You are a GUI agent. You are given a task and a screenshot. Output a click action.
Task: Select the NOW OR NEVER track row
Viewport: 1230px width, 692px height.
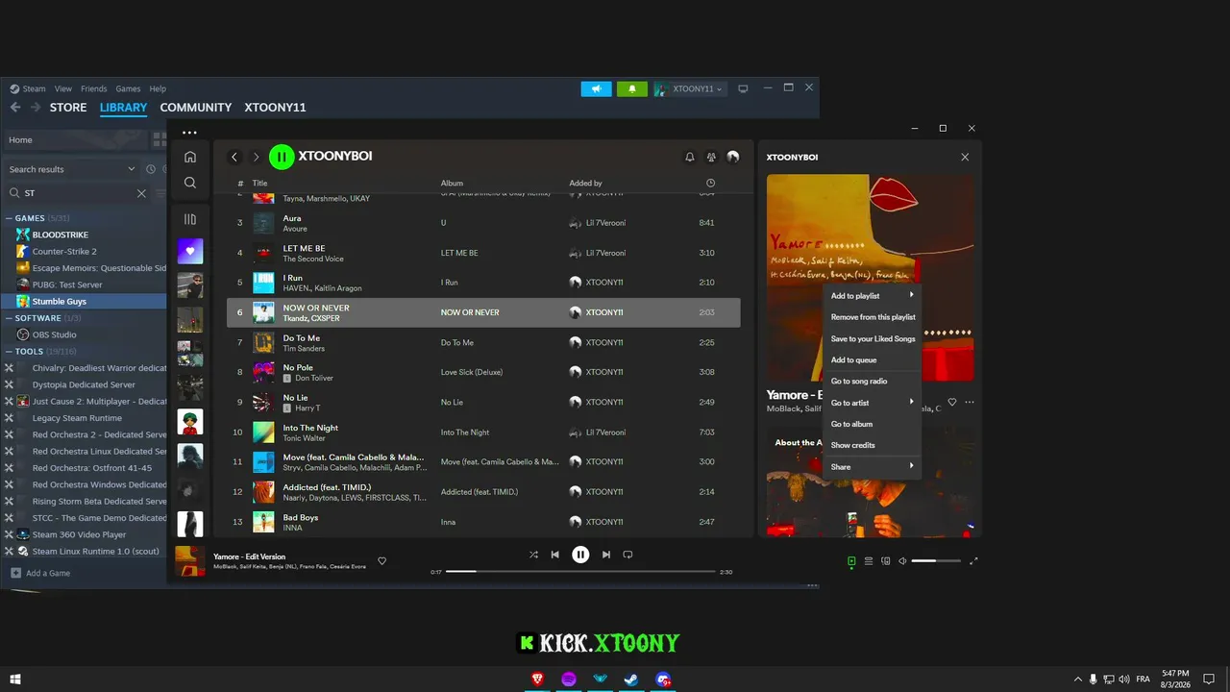click(x=483, y=312)
